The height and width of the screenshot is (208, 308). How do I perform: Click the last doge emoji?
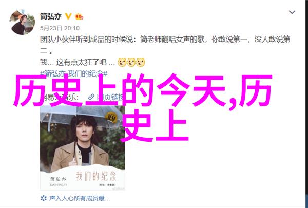tap(140, 62)
